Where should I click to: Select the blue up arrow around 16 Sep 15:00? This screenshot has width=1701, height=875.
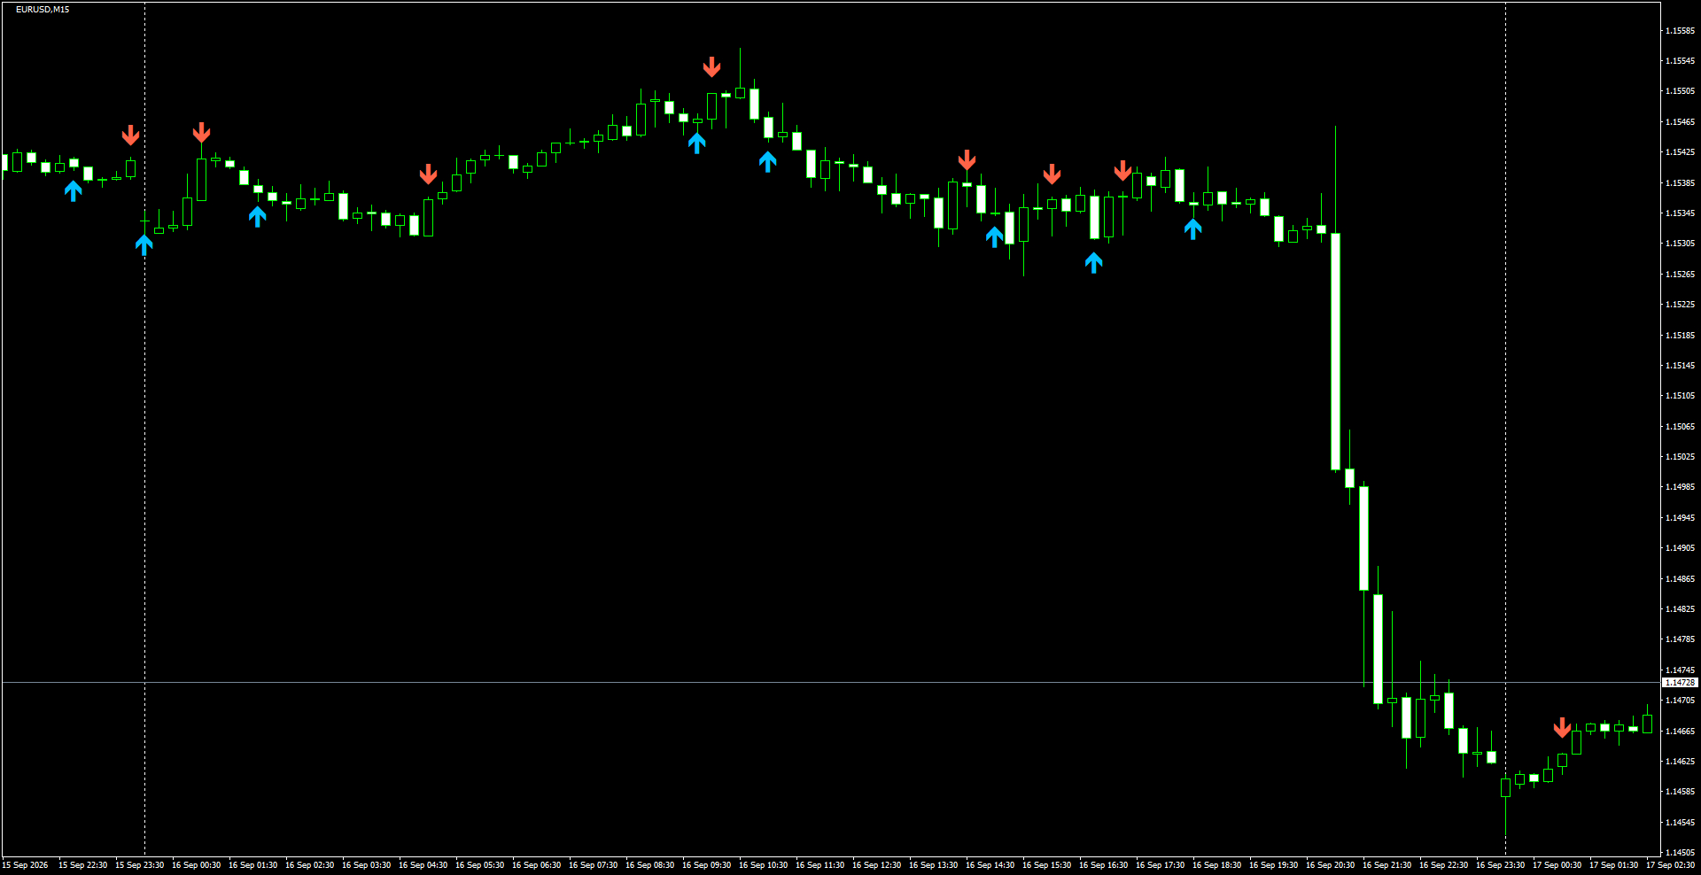995,236
